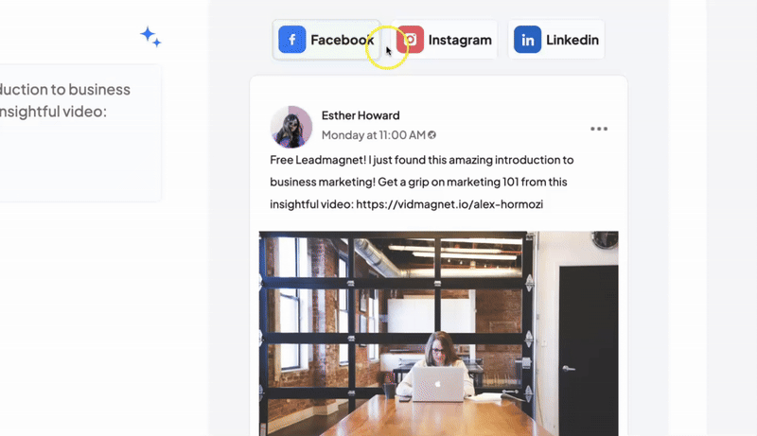Click the laptop in the post photo
The height and width of the screenshot is (436, 757).
[x=438, y=384]
